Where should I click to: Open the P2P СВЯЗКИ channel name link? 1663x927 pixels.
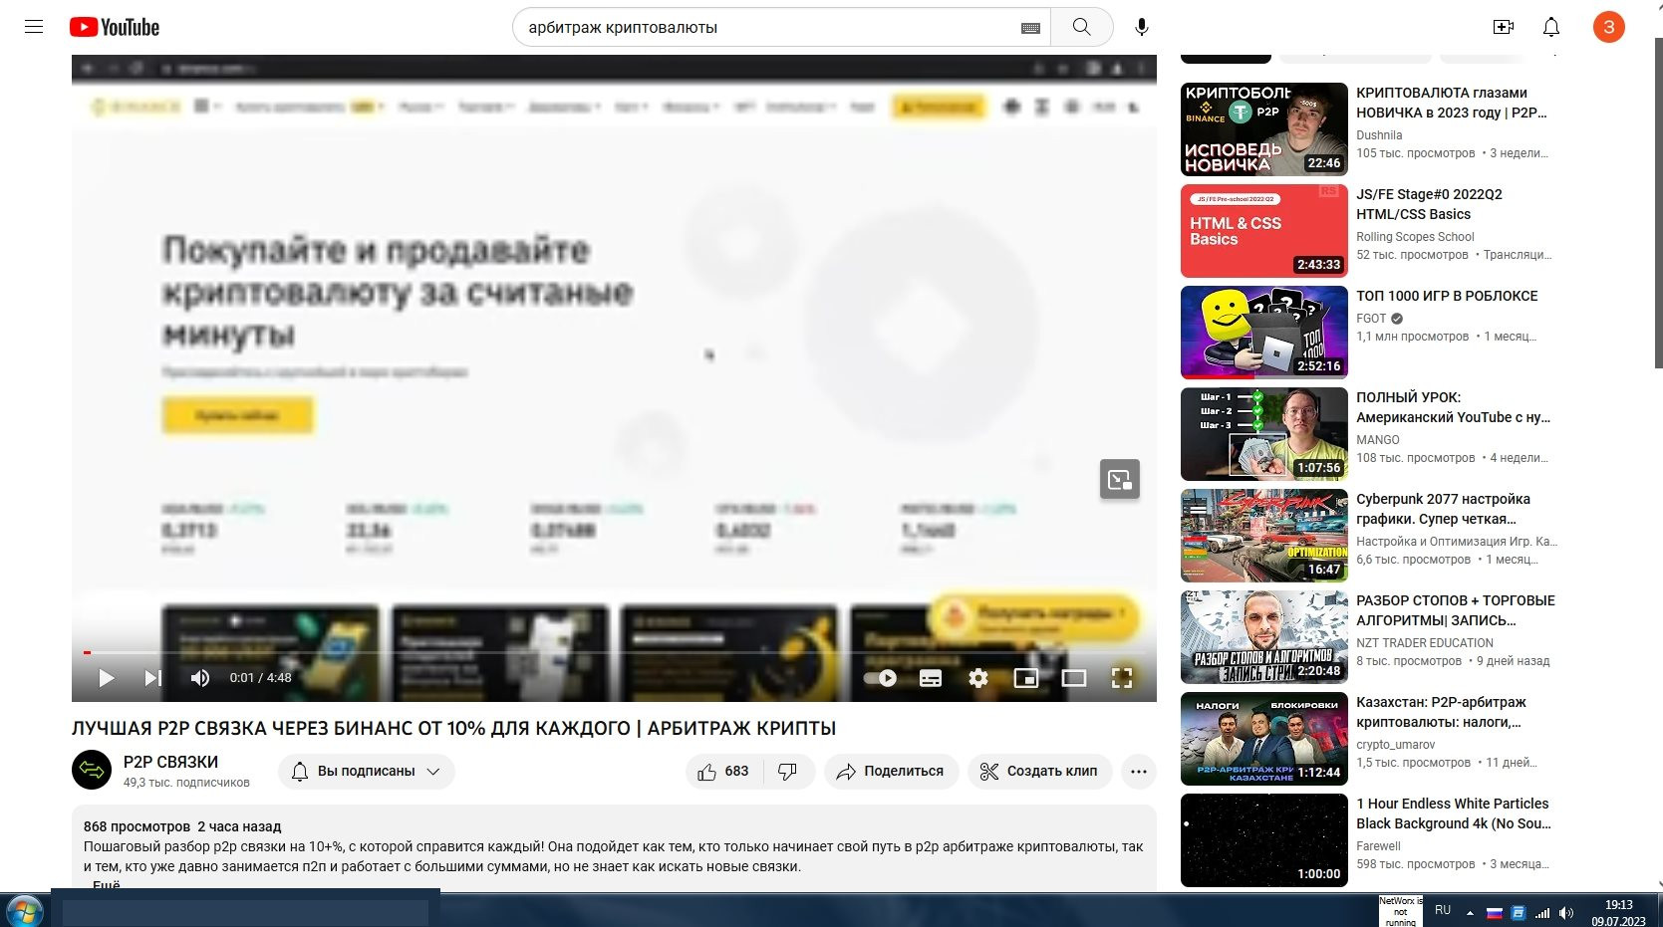point(170,762)
